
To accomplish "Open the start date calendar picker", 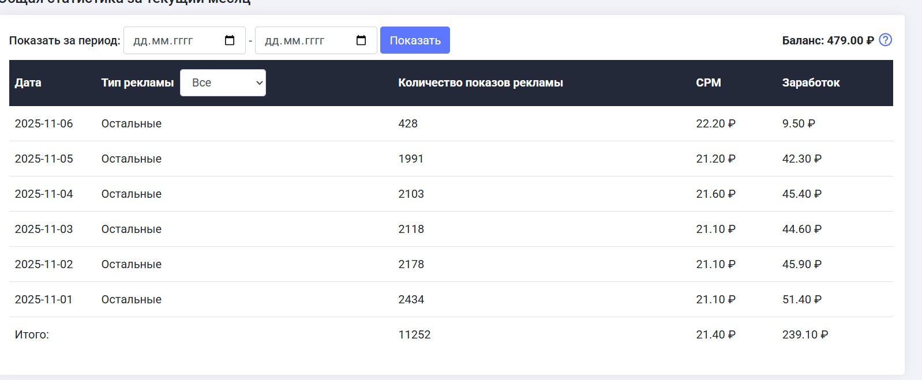I will [x=230, y=40].
